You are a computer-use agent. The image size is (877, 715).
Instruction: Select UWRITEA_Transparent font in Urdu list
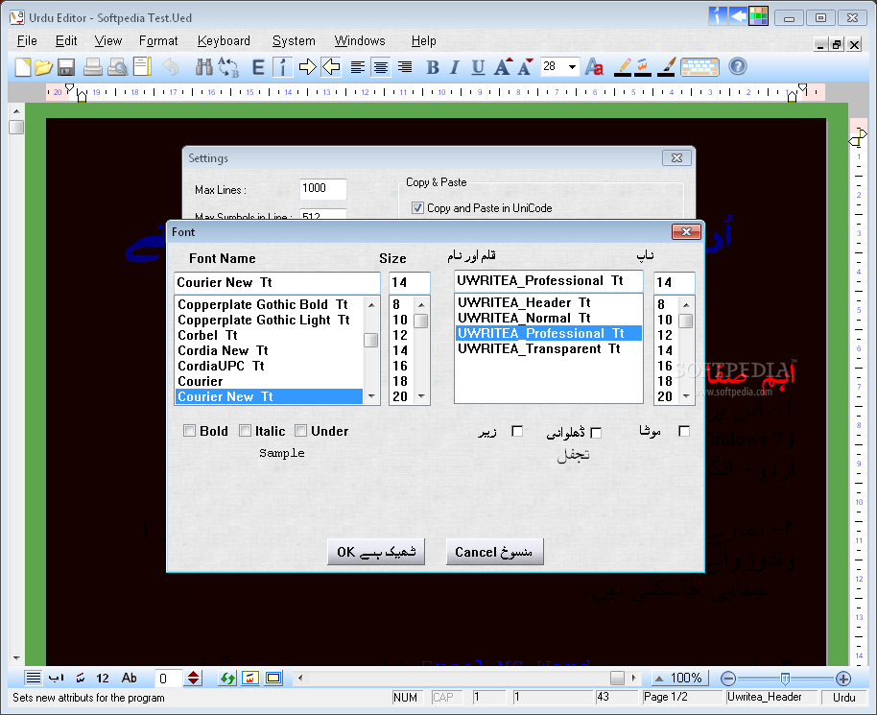[548, 348]
